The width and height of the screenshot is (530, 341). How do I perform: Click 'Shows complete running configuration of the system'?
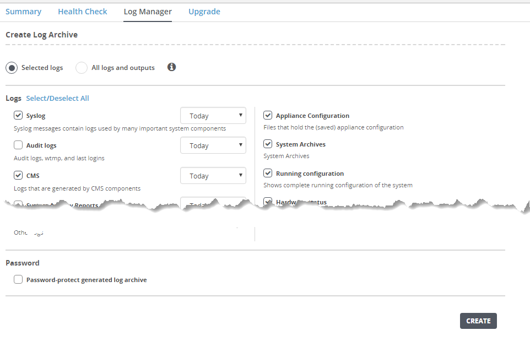(x=338, y=185)
